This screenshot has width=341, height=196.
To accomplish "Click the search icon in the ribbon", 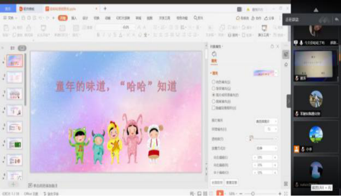I will [x=195, y=18].
